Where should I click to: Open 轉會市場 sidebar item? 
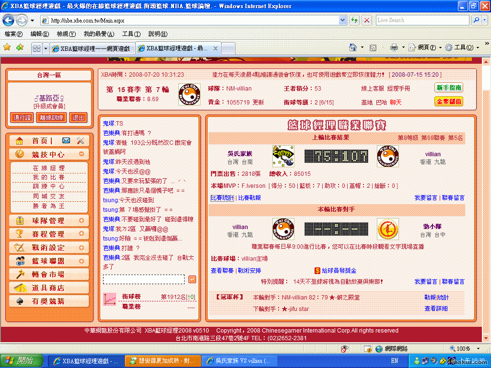pos(49,275)
